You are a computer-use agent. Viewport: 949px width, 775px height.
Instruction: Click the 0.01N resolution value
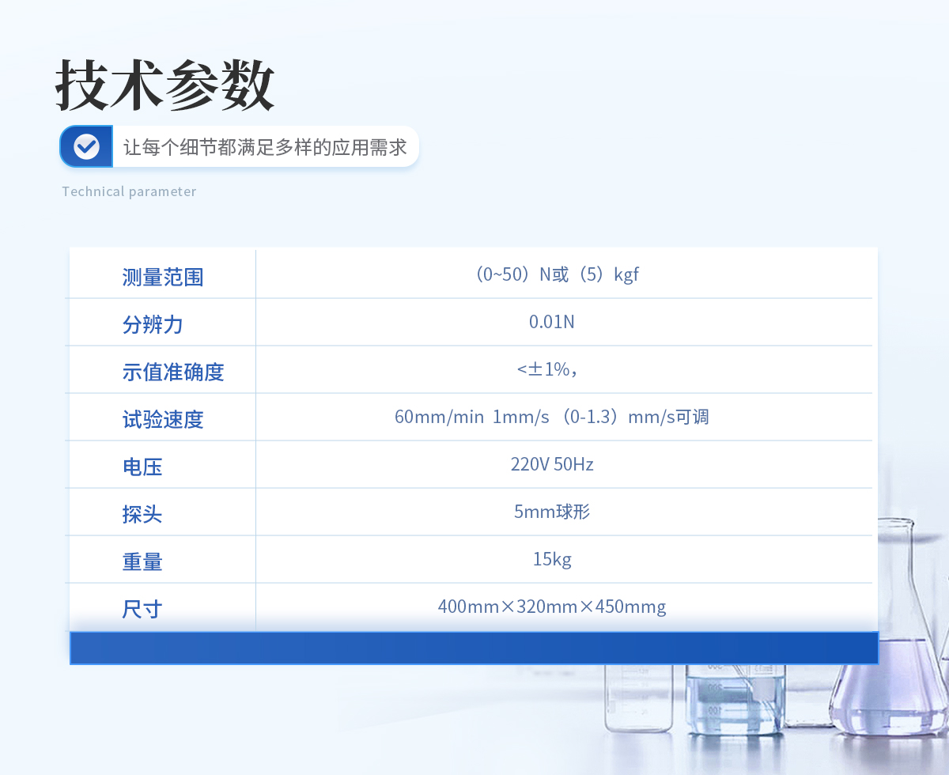[552, 322]
